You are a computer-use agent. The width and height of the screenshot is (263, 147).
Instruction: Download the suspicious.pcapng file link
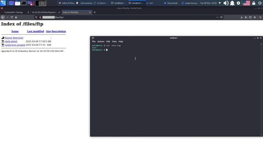(15, 45)
